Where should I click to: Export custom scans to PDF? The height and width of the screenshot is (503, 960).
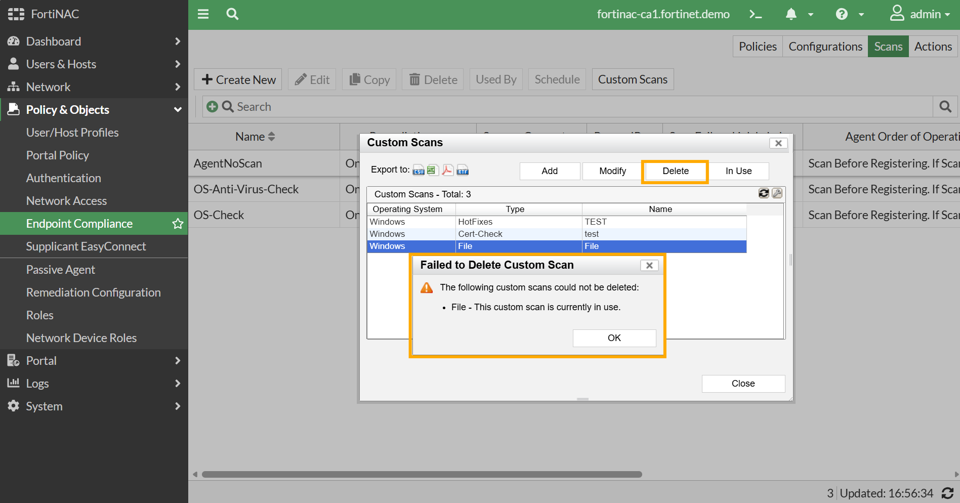tap(447, 170)
